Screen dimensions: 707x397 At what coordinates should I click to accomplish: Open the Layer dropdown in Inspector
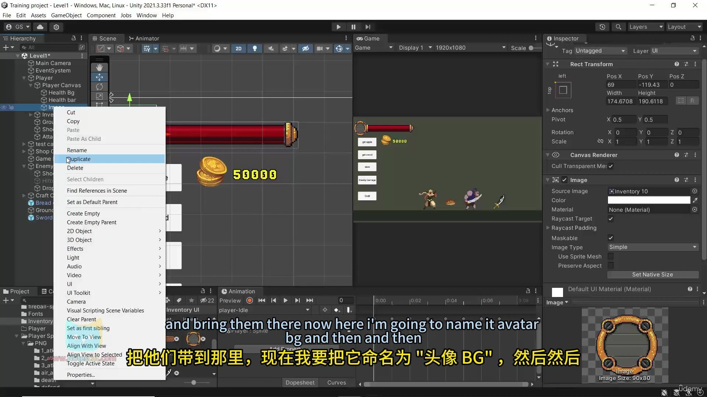point(674,51)
